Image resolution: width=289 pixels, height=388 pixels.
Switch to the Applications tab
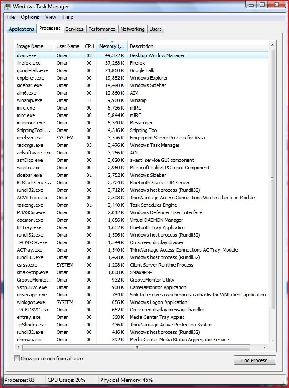click(x=22, y=29)
